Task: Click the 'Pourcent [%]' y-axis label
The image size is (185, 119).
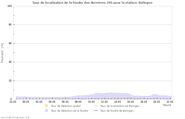Action: [2, 53]
